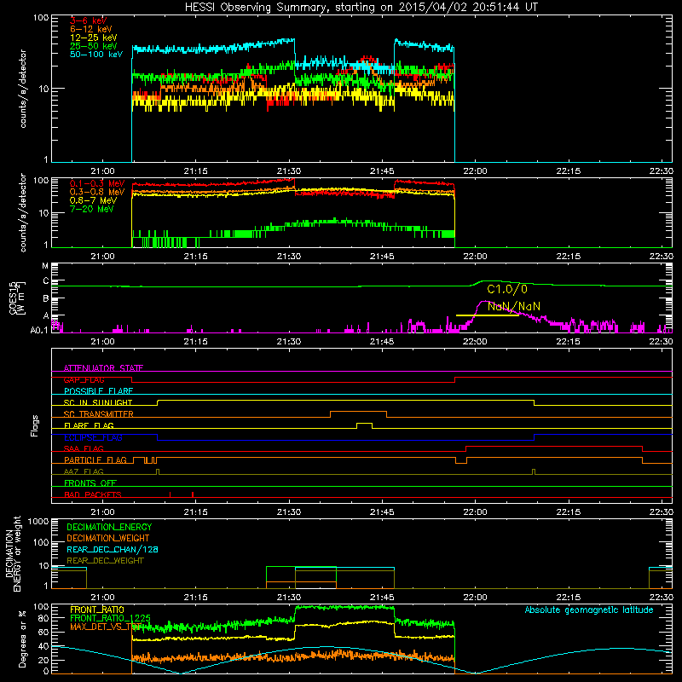
Task: Click the FLARE_FLAG raised pulse marker
Action: [365, 425]
